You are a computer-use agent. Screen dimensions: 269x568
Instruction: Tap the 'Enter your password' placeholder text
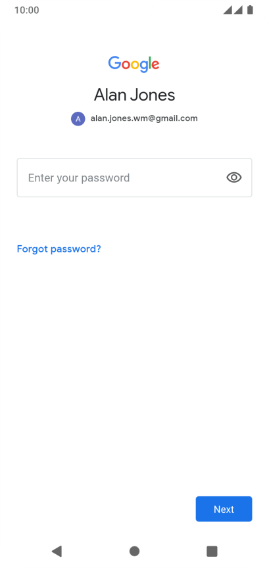(79, 178)
